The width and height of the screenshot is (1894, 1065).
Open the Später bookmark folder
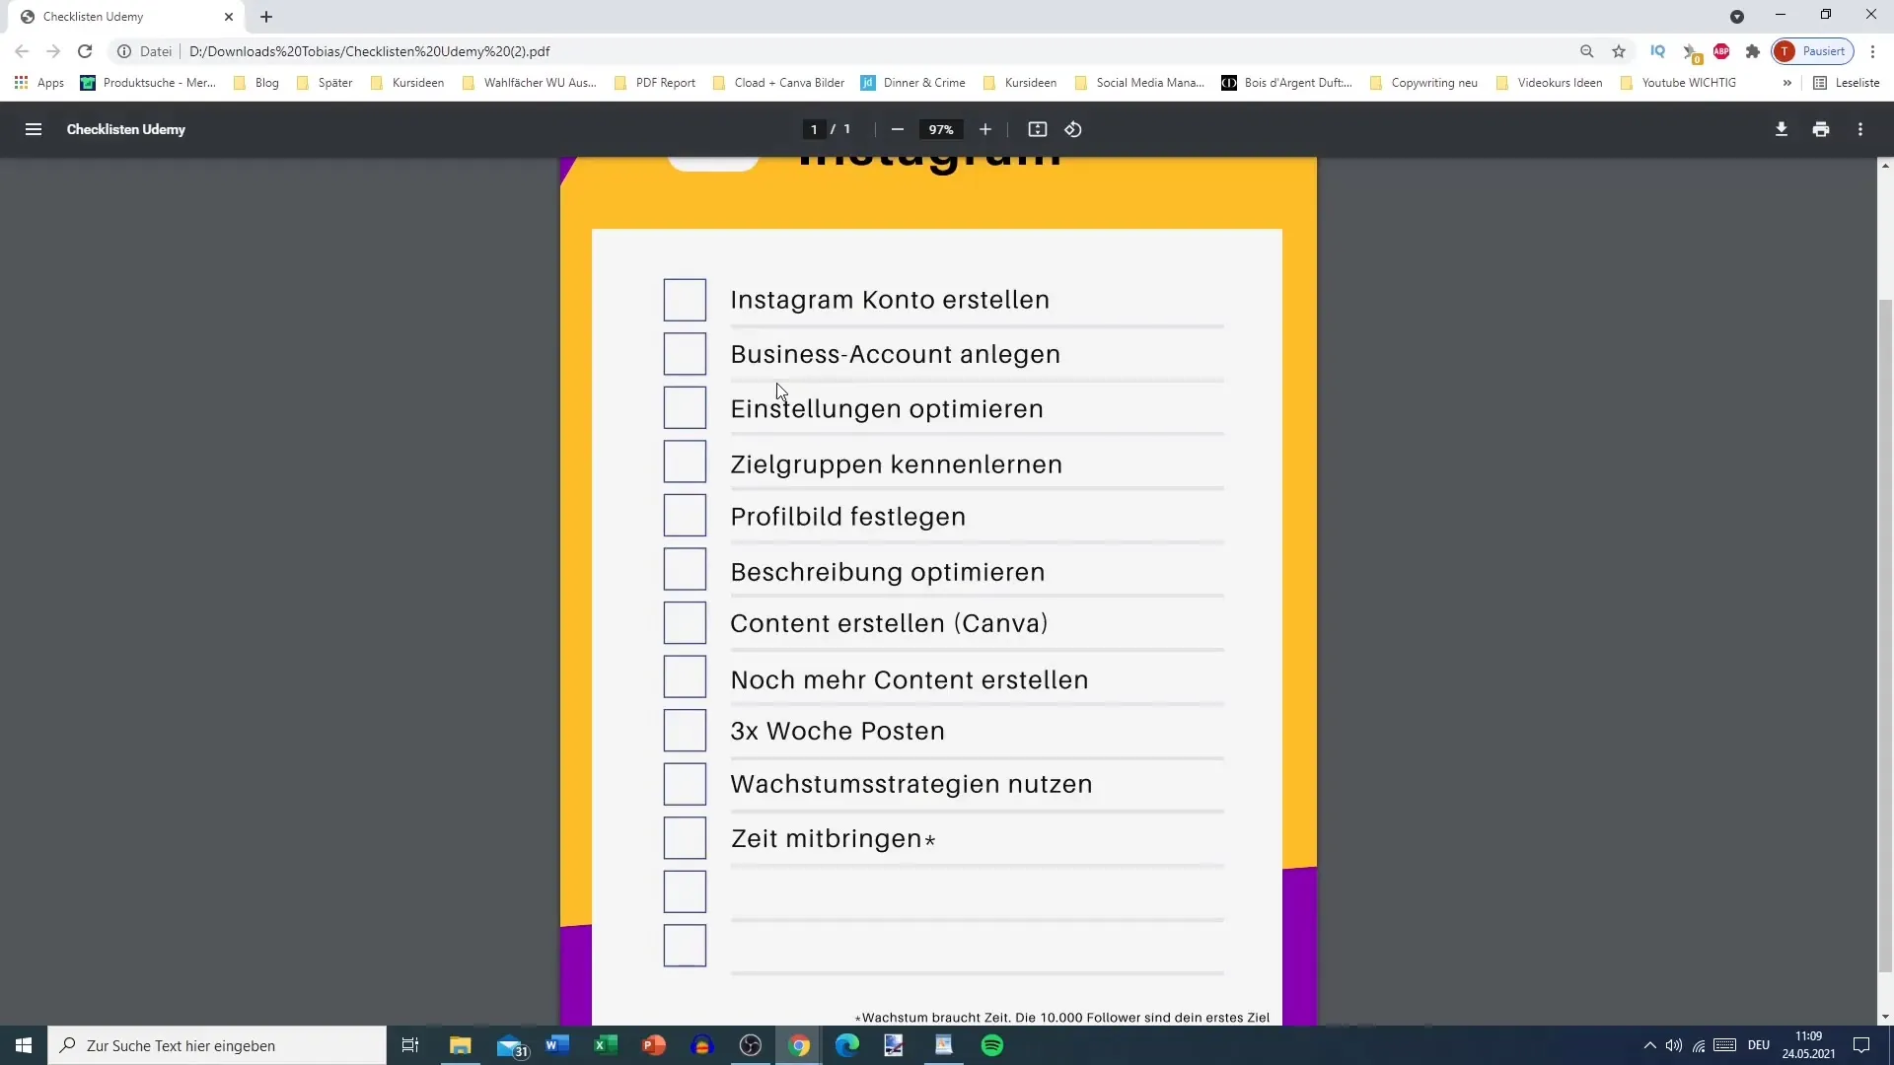click(325, 83)
